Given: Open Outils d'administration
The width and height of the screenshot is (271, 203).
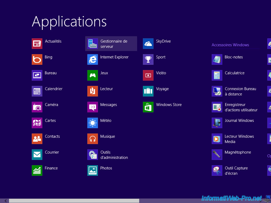Looking at the screenshot, I should coord(114,155).
